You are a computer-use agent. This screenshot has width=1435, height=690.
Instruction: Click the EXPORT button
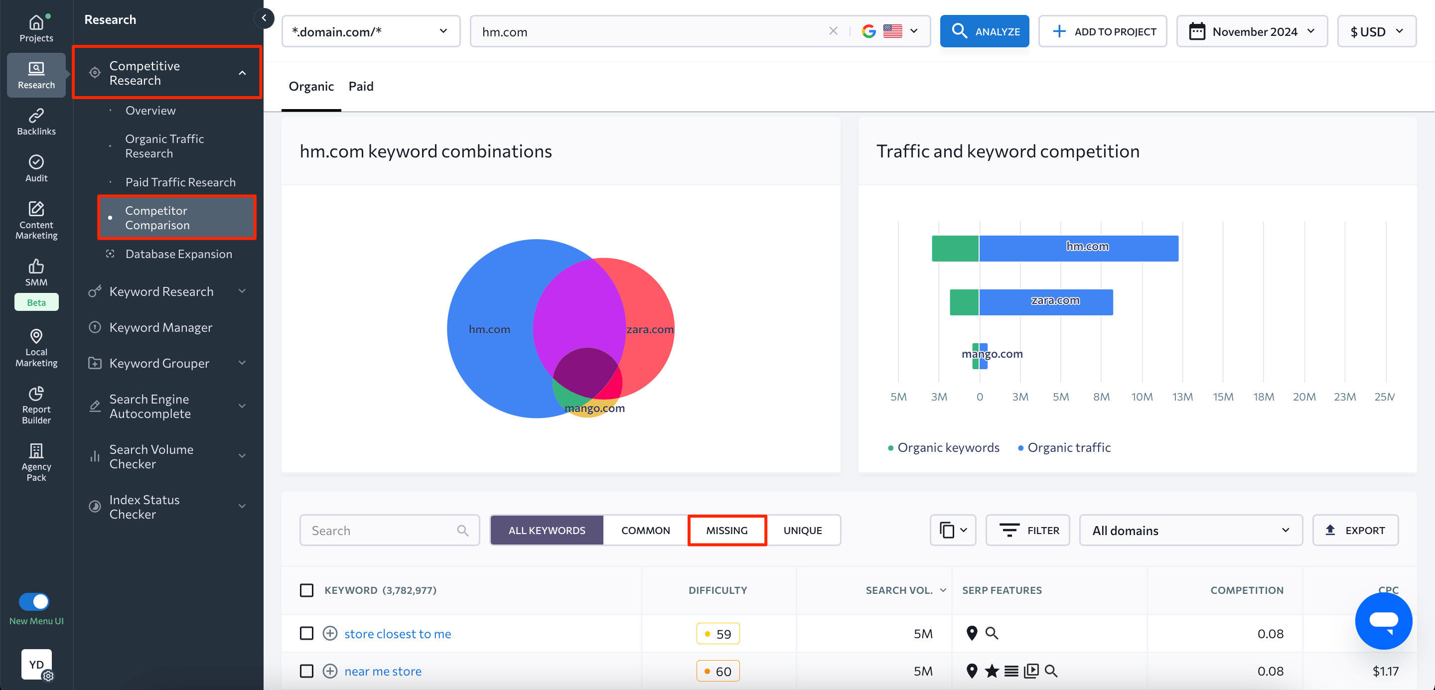coord(1355,530)
